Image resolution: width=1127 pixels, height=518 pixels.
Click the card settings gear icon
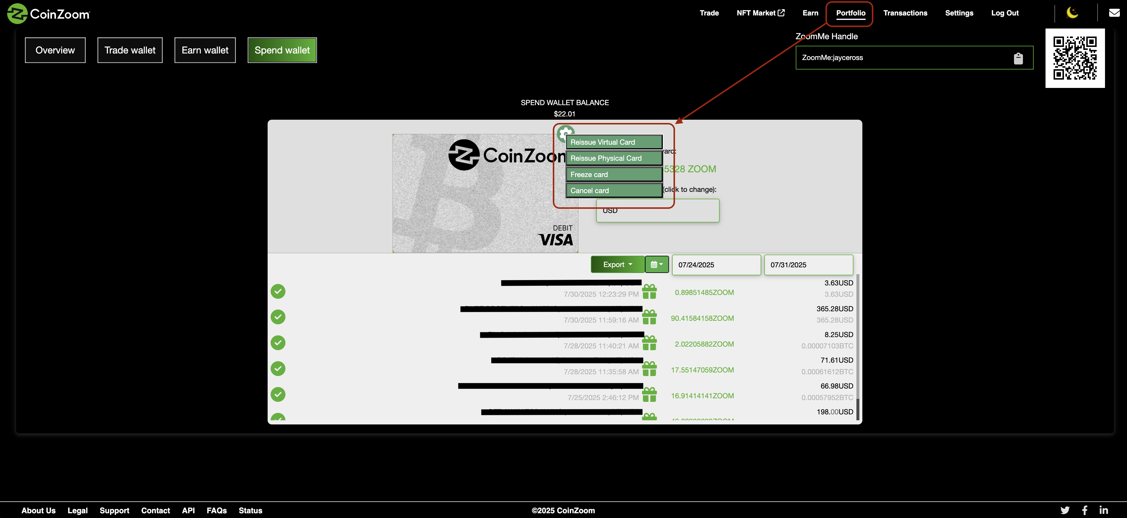564,132
